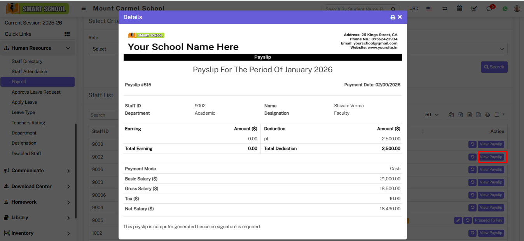Screen dimensions: 524x241
Task: Click the profile avatar in top bar
Action: coord(517,8)
